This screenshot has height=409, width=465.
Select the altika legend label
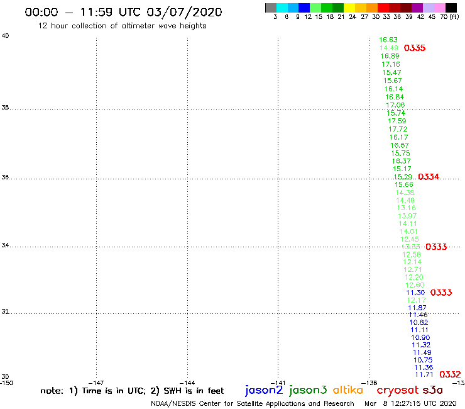tap(348, 390)
